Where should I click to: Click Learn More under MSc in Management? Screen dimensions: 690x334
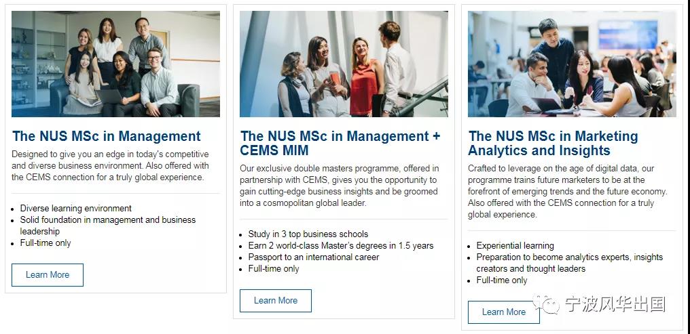pyautogui.click(x=48, y=275)
